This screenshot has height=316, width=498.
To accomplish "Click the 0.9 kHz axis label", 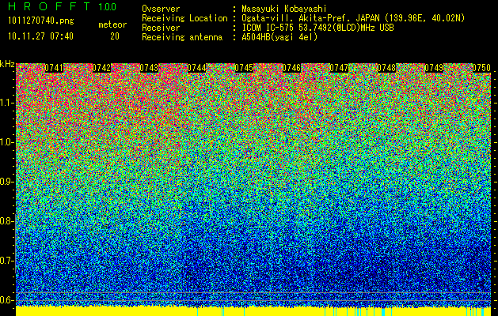I will (x=6, y=182).
